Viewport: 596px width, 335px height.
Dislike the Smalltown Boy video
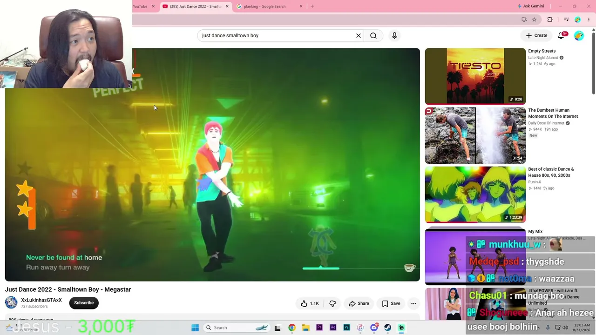pos(332,303)
